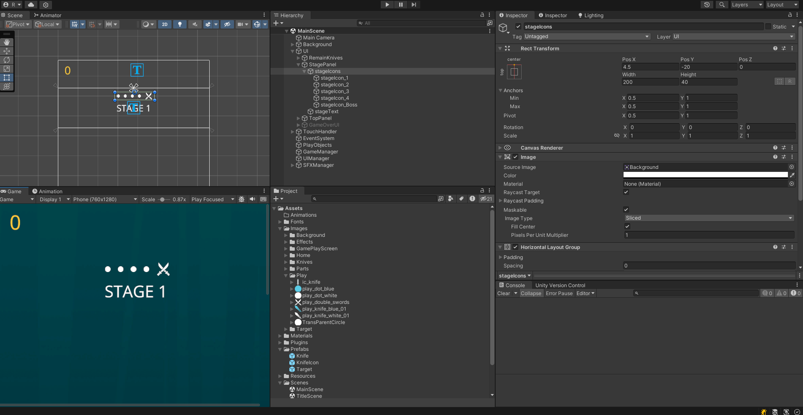Viewport: 803px width, 415px height.
Task: Select the Rect tool in scene toolbar
Action: coord(7,78)
